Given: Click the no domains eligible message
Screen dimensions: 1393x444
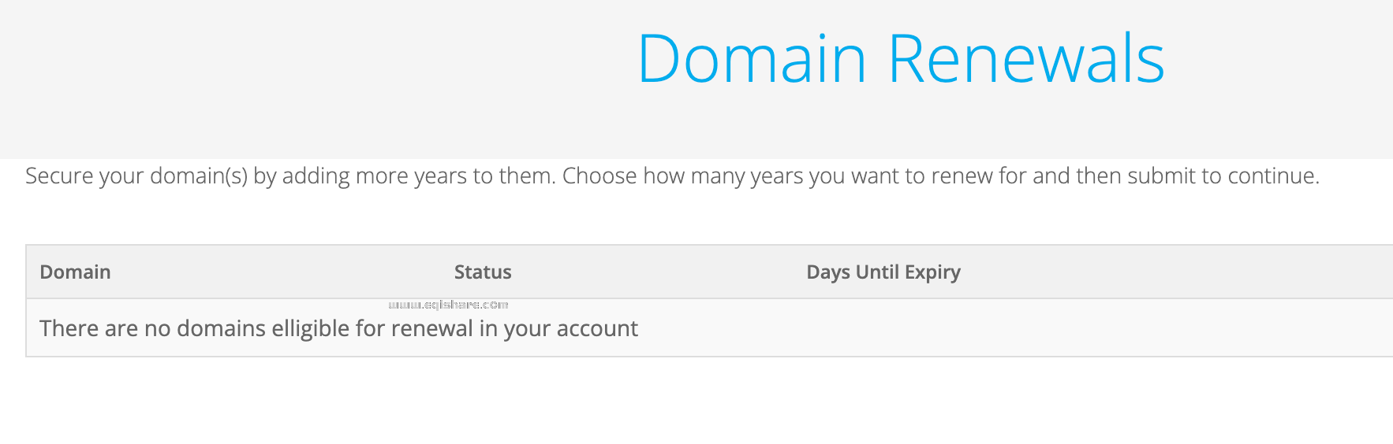Looking at the screenshot, I should (x=338, y=328).
